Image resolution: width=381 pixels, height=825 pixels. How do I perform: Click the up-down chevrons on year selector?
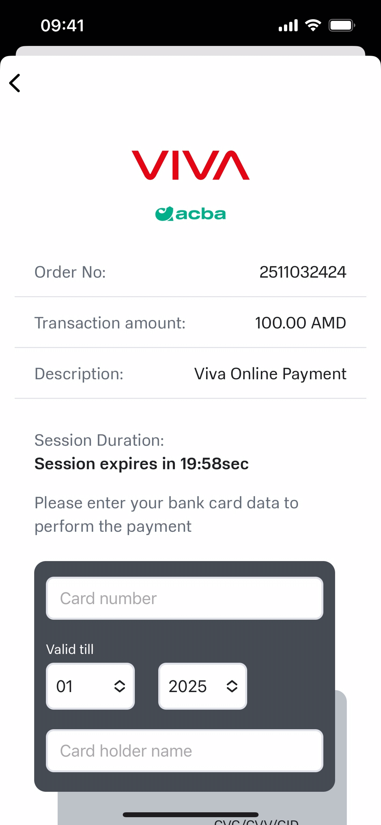point(232,686)
